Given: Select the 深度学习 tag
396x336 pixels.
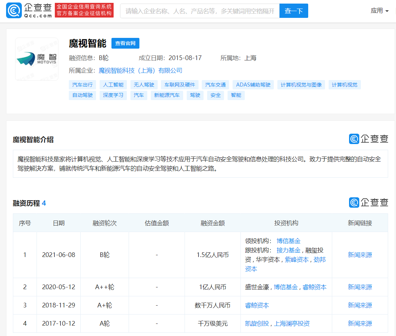Looking at the screenshot, I should pyautogui.click(x=113, y=95).
